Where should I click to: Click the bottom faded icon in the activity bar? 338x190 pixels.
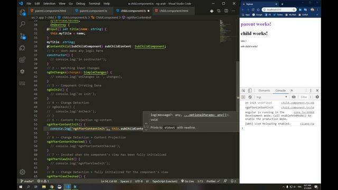click(22, 83)
